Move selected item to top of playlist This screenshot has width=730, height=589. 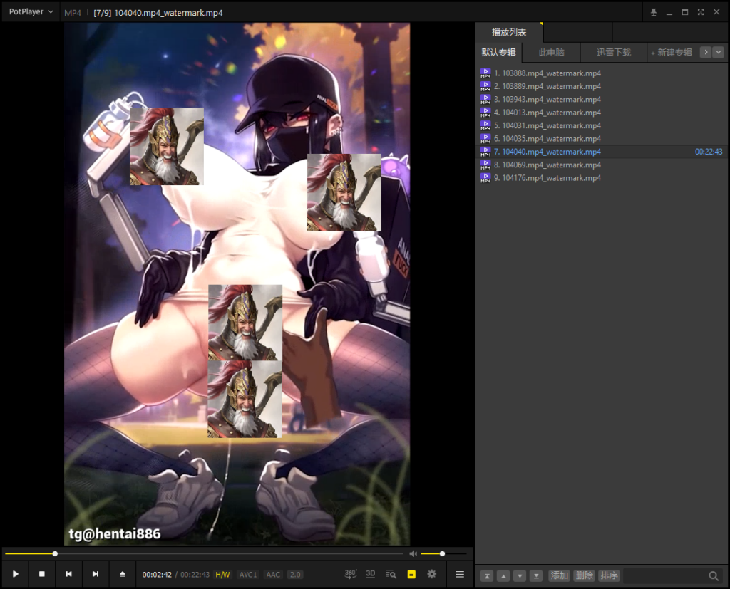tap(487, 576)
